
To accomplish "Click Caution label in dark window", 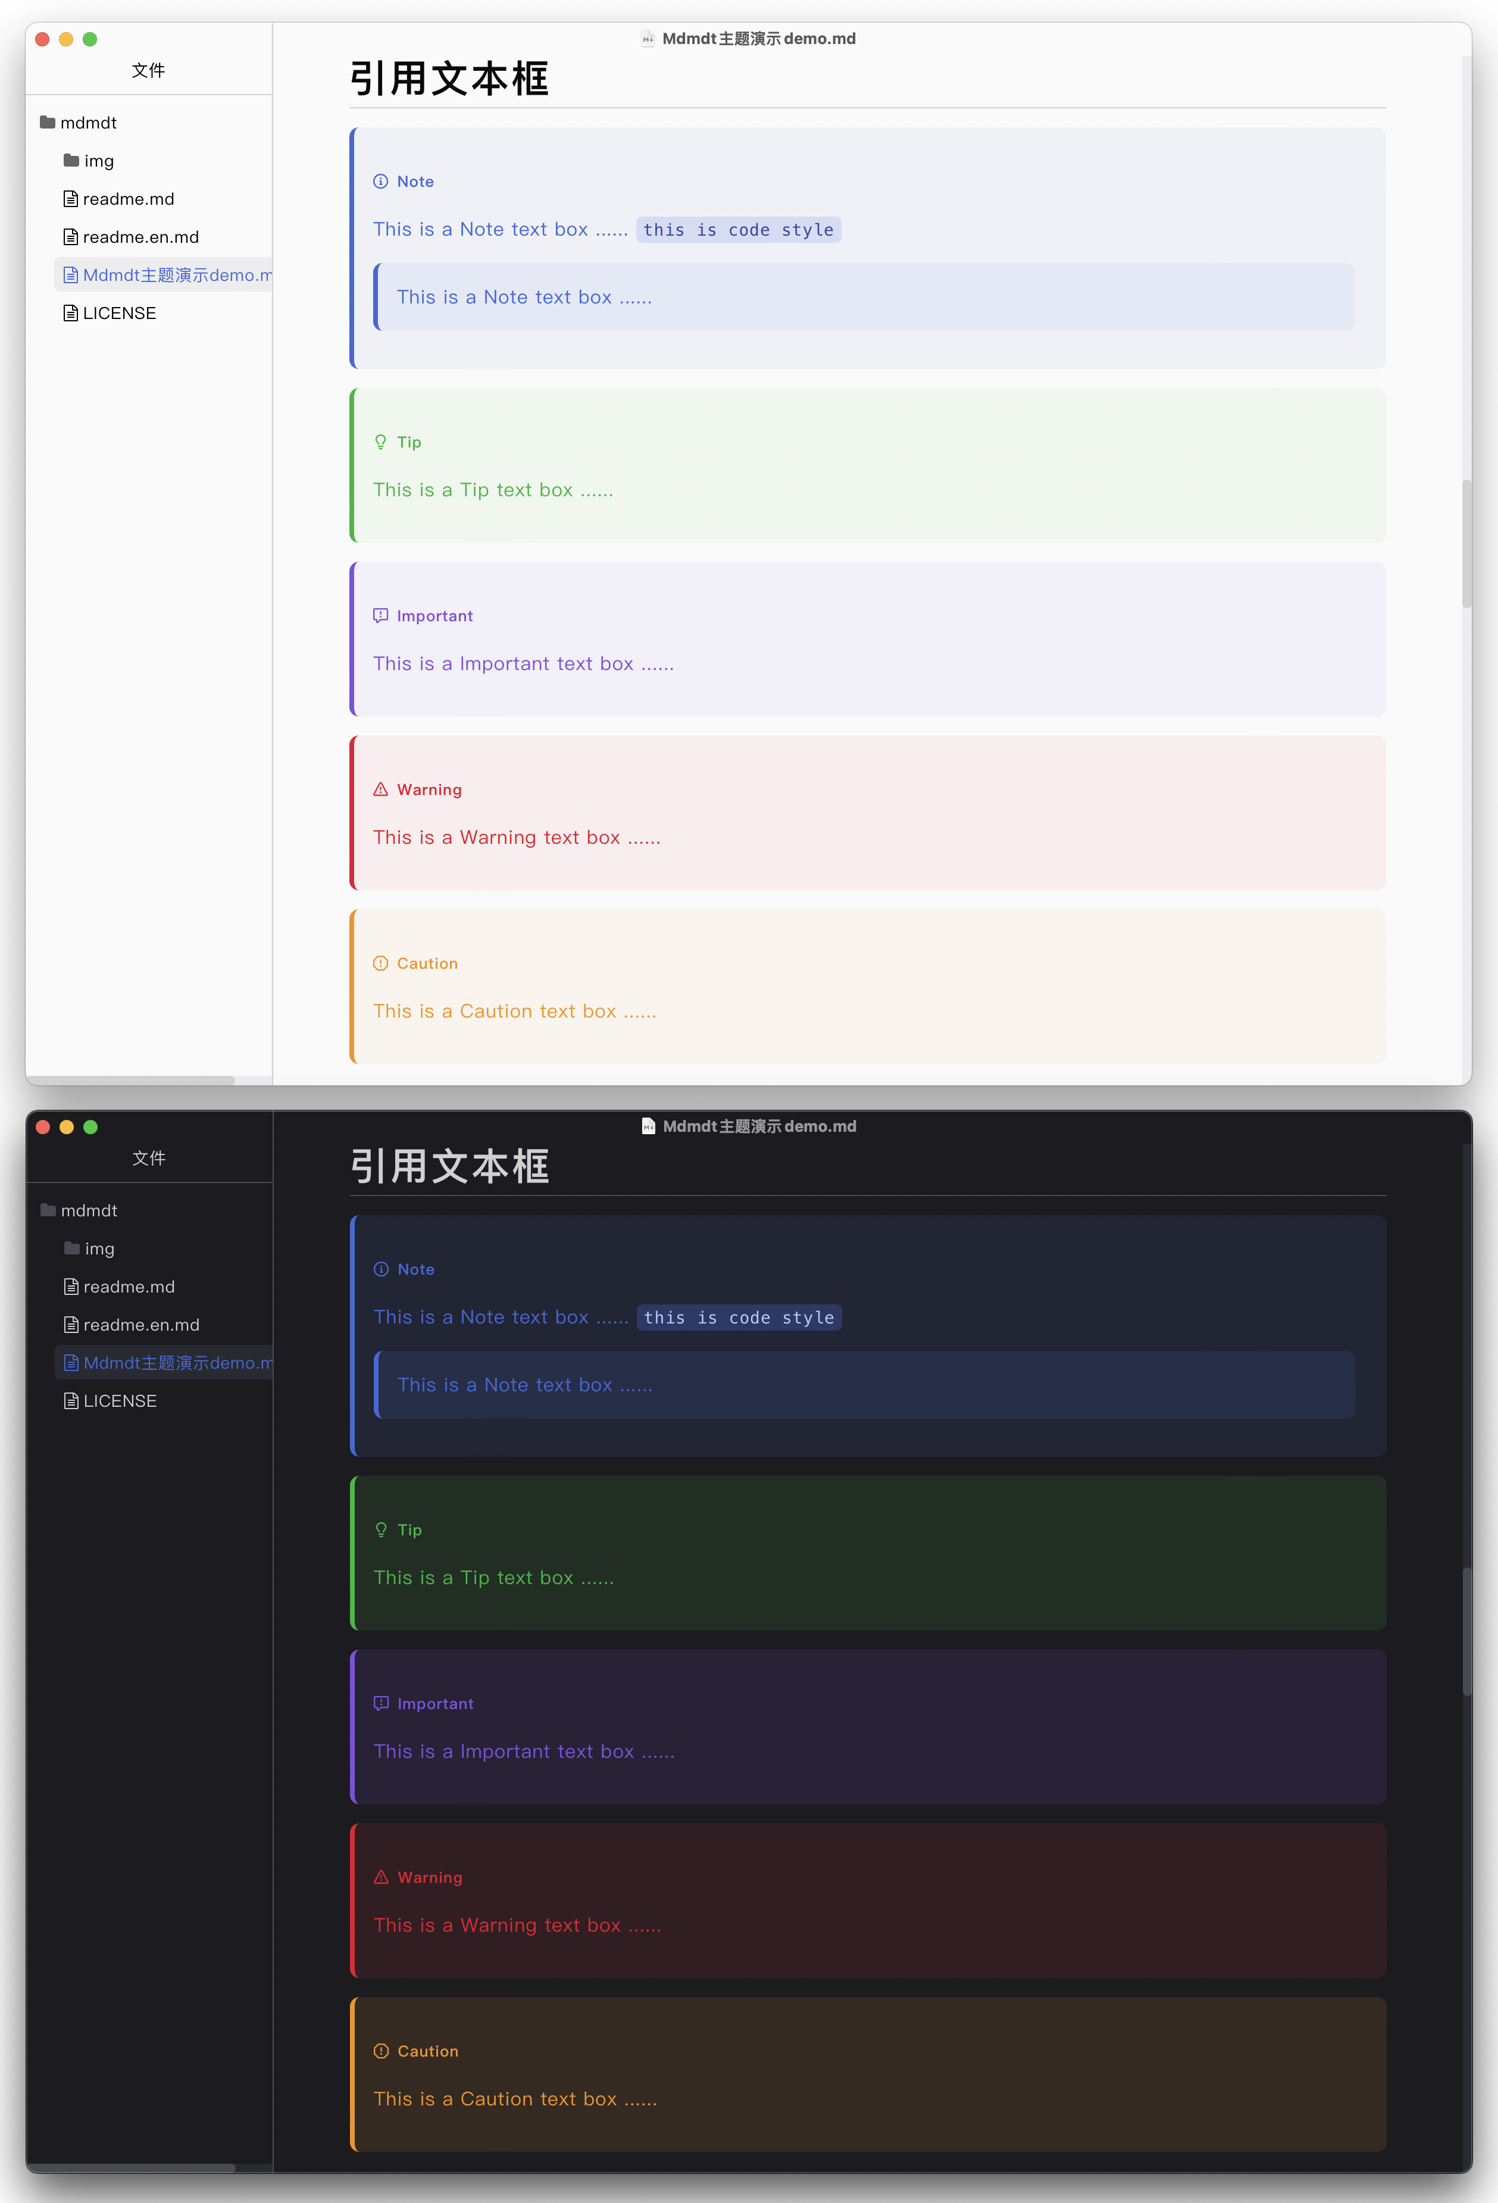I will coord(427,2051).
